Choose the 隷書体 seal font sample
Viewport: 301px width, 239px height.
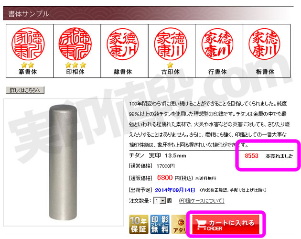[x=124, y=51]
